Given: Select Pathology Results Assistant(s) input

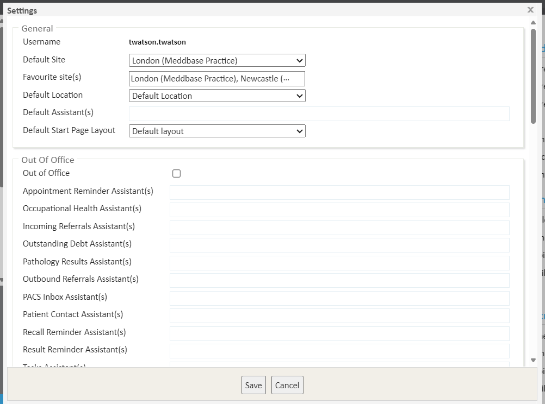Looking at the screenshot, I should point(339,263).
